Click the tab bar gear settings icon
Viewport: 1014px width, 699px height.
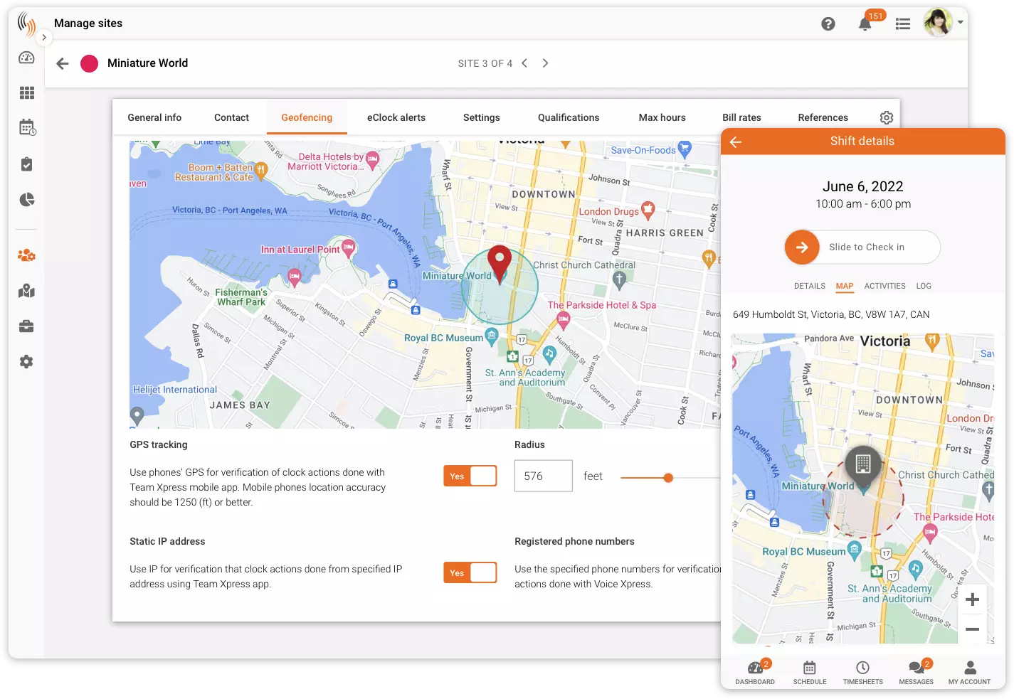tap(887, 117)
